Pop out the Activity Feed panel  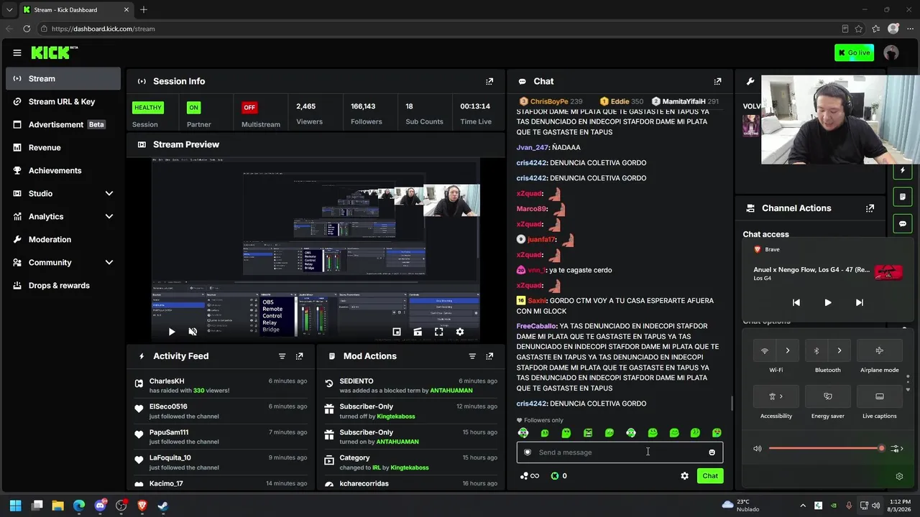299,356
